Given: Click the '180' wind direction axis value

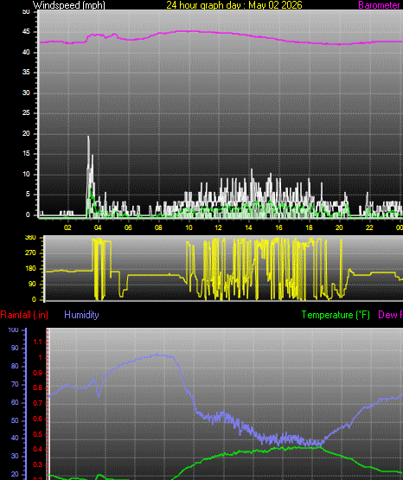Looking at the screenshot, I should (x=30, y=268).
